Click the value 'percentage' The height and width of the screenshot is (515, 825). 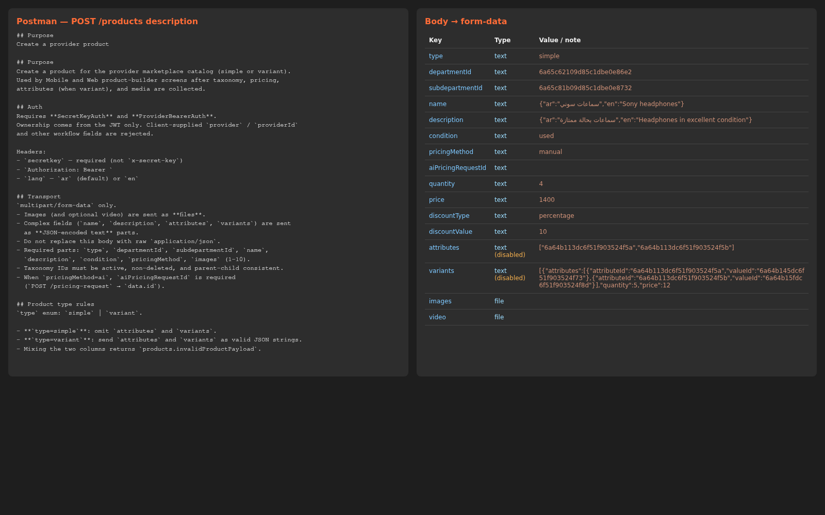pyautogui.click(x=556, y=216)
